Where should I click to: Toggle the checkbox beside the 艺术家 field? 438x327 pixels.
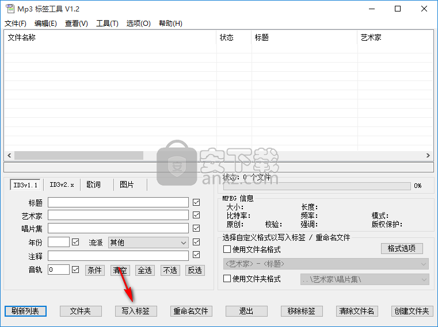[196, 215]
